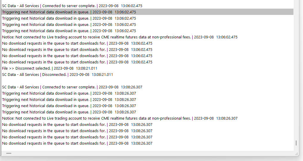Click the blank line between the two log sessions
The width and height of the screenshot is (303, 161).
[89, 81]
